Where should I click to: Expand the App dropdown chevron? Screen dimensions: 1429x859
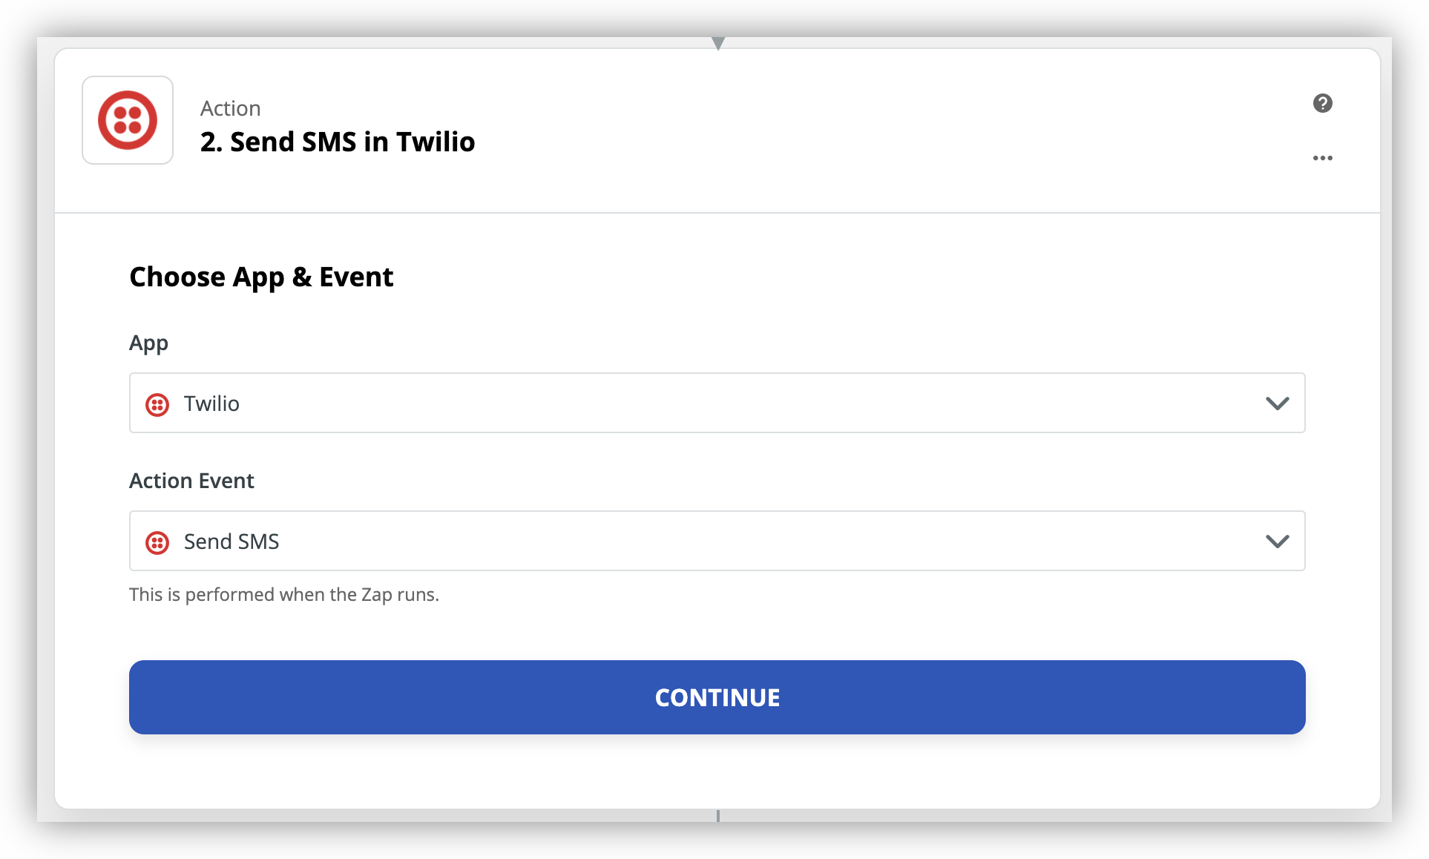pos(1277,404)
